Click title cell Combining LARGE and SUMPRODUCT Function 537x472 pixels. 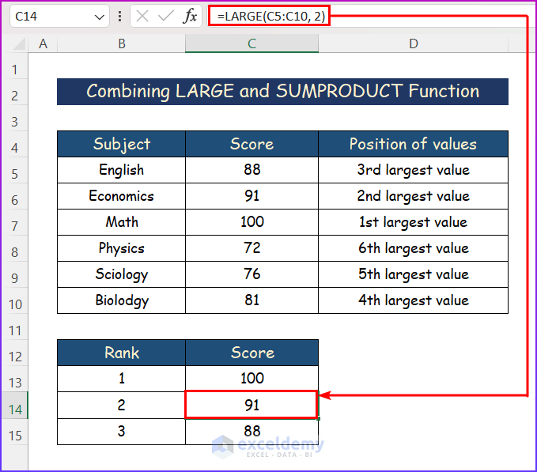pyautogui.click(x=282, y=92)
